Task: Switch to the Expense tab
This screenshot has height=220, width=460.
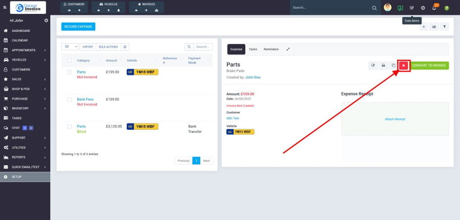Action: click(236, 49)
